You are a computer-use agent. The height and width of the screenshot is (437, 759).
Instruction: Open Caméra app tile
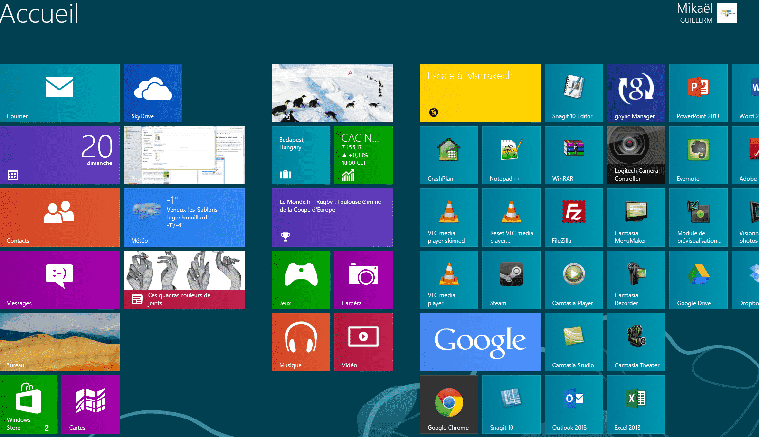pyautogui.click(x=363, y=280)
